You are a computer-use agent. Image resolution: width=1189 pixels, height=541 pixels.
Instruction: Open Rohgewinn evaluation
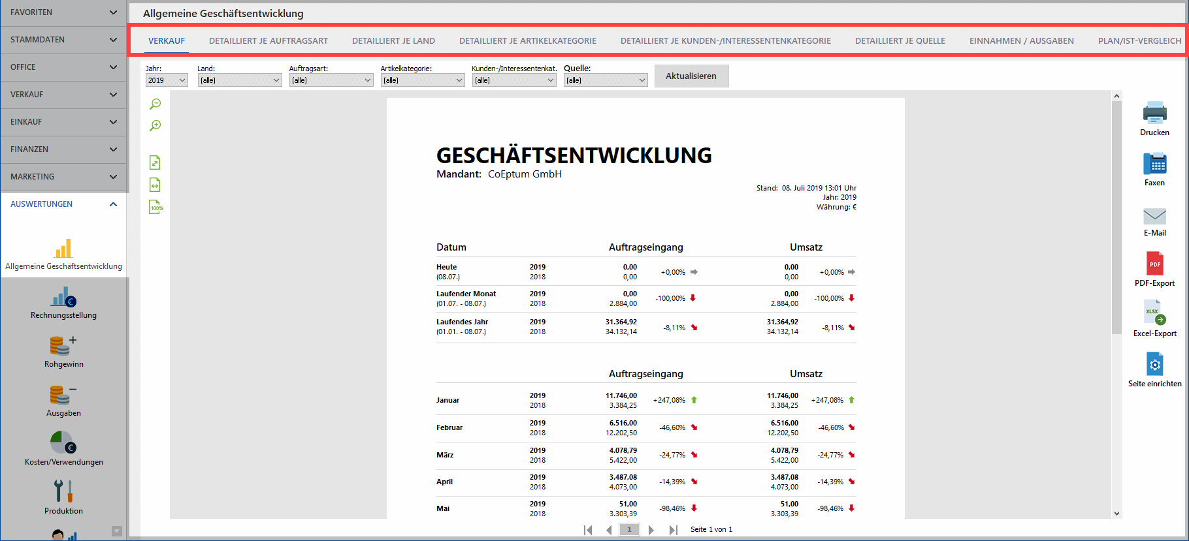click(63, 352)
